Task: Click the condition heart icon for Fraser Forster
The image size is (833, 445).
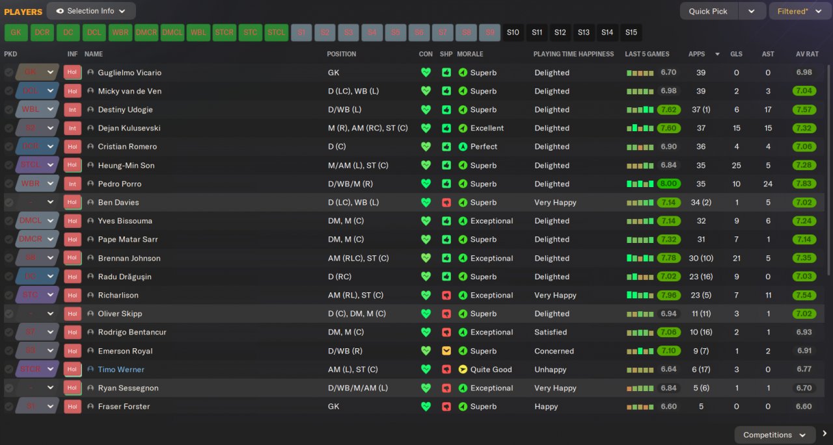Action: pos(426,407)
